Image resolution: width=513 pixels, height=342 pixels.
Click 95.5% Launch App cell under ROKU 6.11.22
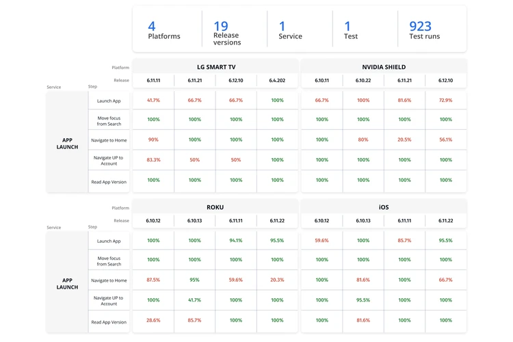[x=277, y=240]
